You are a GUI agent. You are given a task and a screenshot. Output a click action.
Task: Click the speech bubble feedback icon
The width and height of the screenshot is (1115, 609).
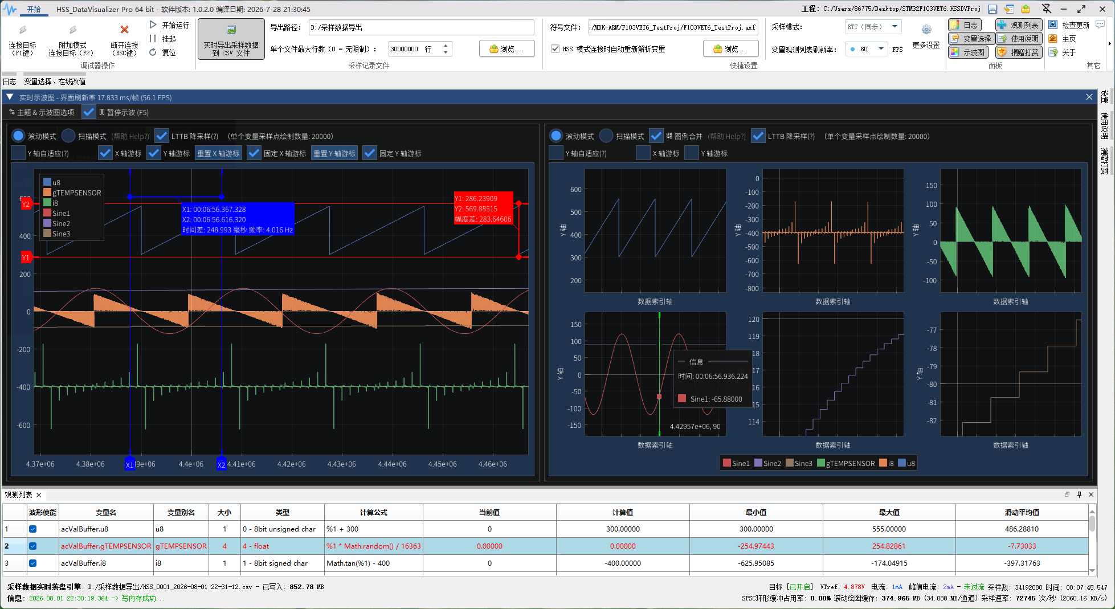pos(1100,24)
